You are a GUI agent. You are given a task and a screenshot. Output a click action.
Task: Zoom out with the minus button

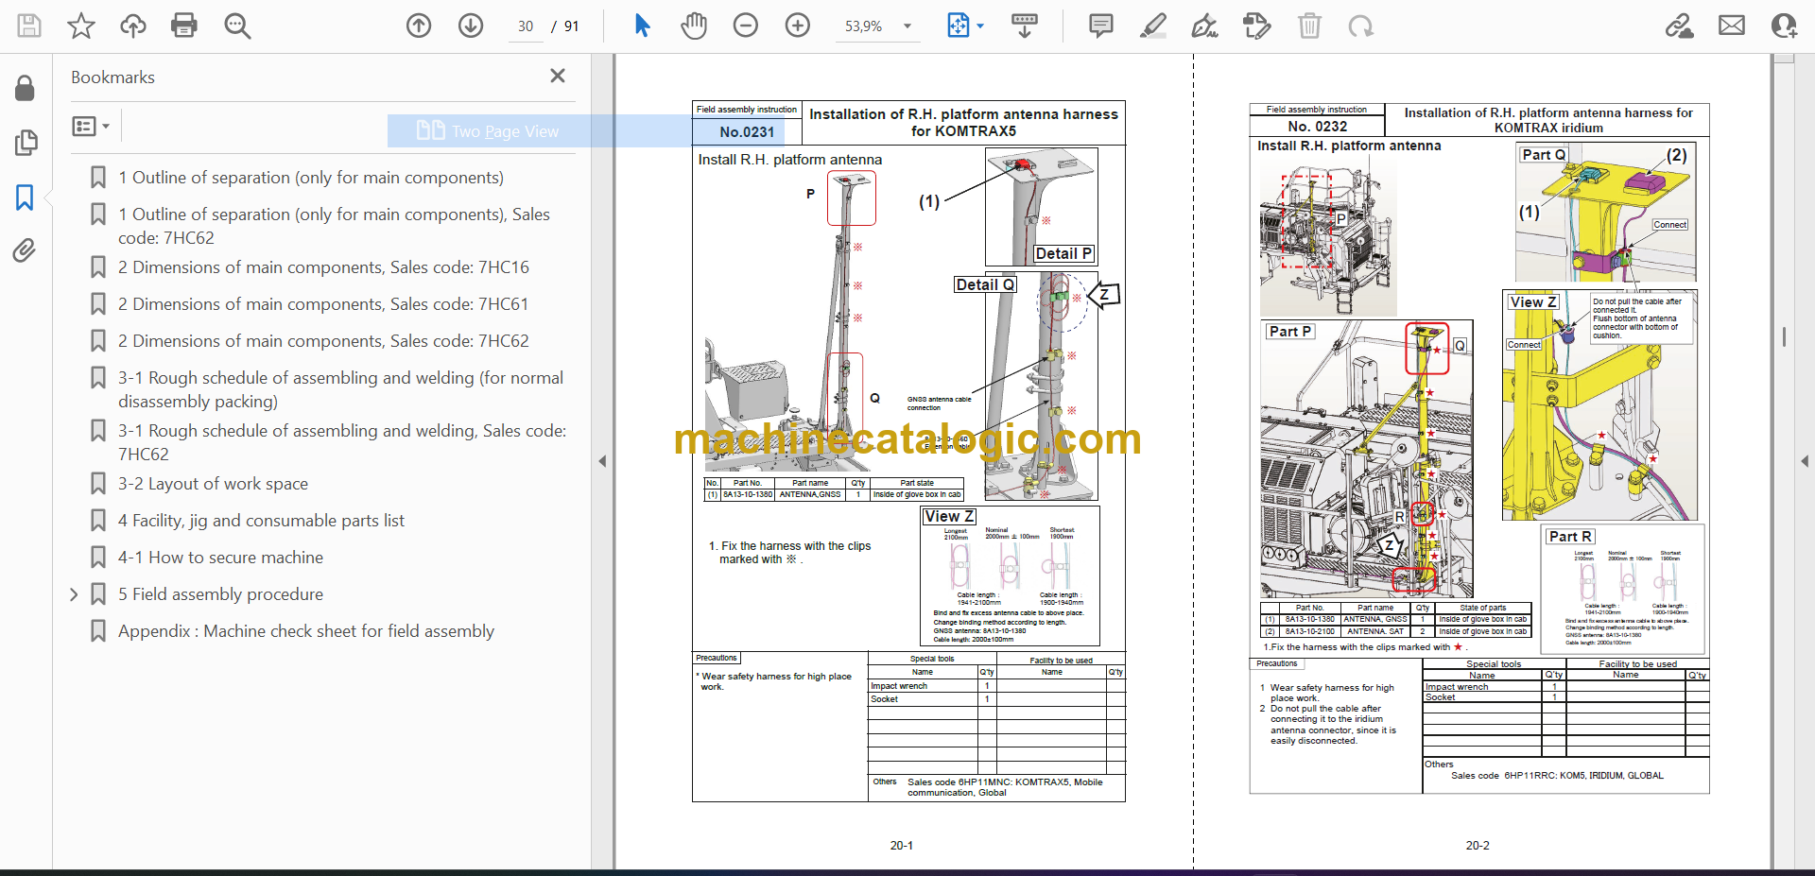[746, 26]
